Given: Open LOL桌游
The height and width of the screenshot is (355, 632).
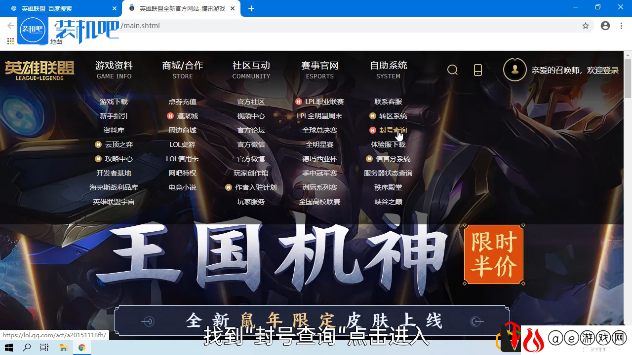Looking at the screenshot, I should (x=183, y=144).
